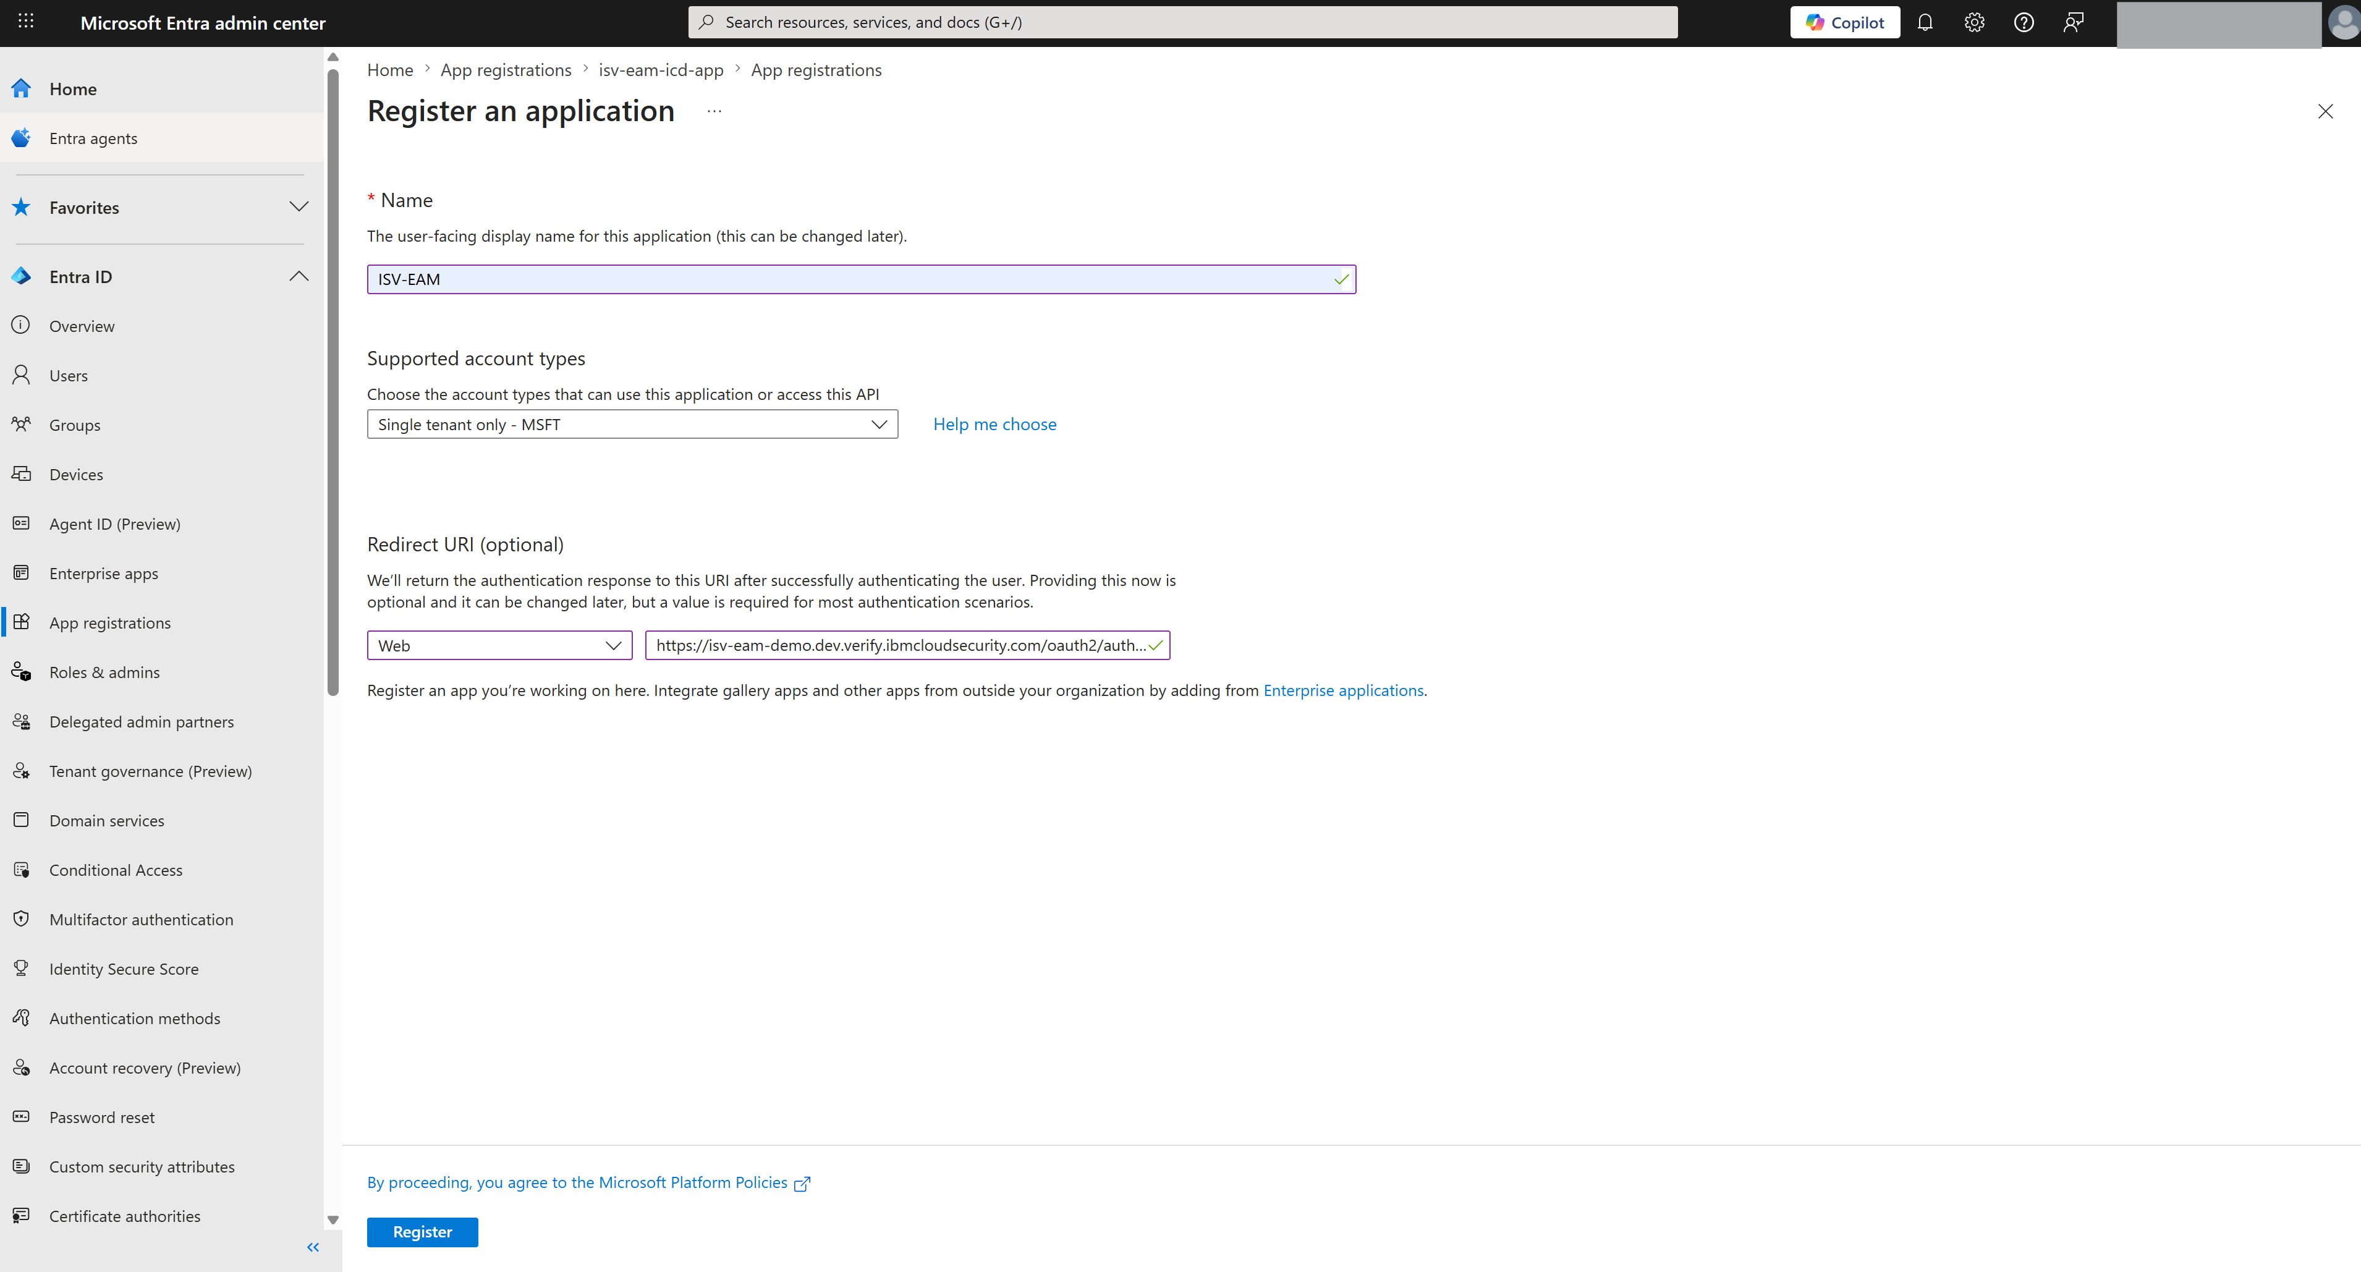This screenshot has height=1272, width=2361.
Task: Click the Authentication methods icon
Action: [x=21, y=1018]
